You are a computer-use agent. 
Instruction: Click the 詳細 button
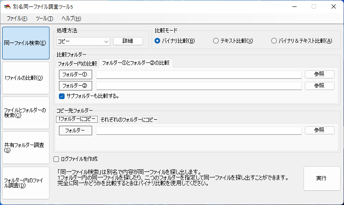(x=128, y=41)
